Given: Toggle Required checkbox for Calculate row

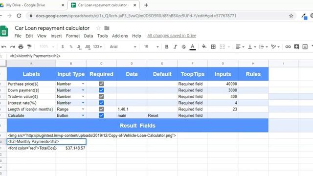Looking at the screenshot, I should 101,115.
